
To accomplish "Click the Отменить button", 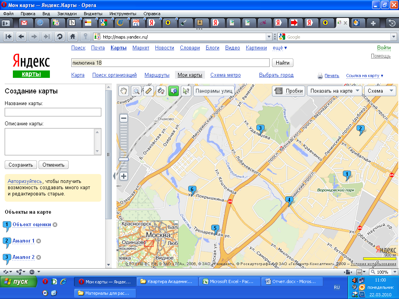I will (x=53, y=165).
